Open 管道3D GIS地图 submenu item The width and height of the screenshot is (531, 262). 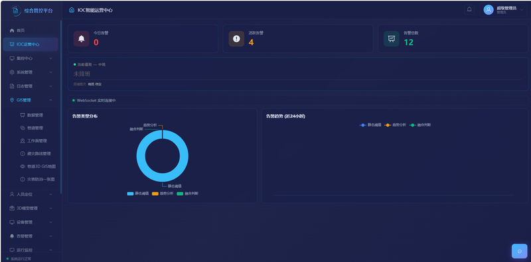pyautogui.click(x=38, y=166)
